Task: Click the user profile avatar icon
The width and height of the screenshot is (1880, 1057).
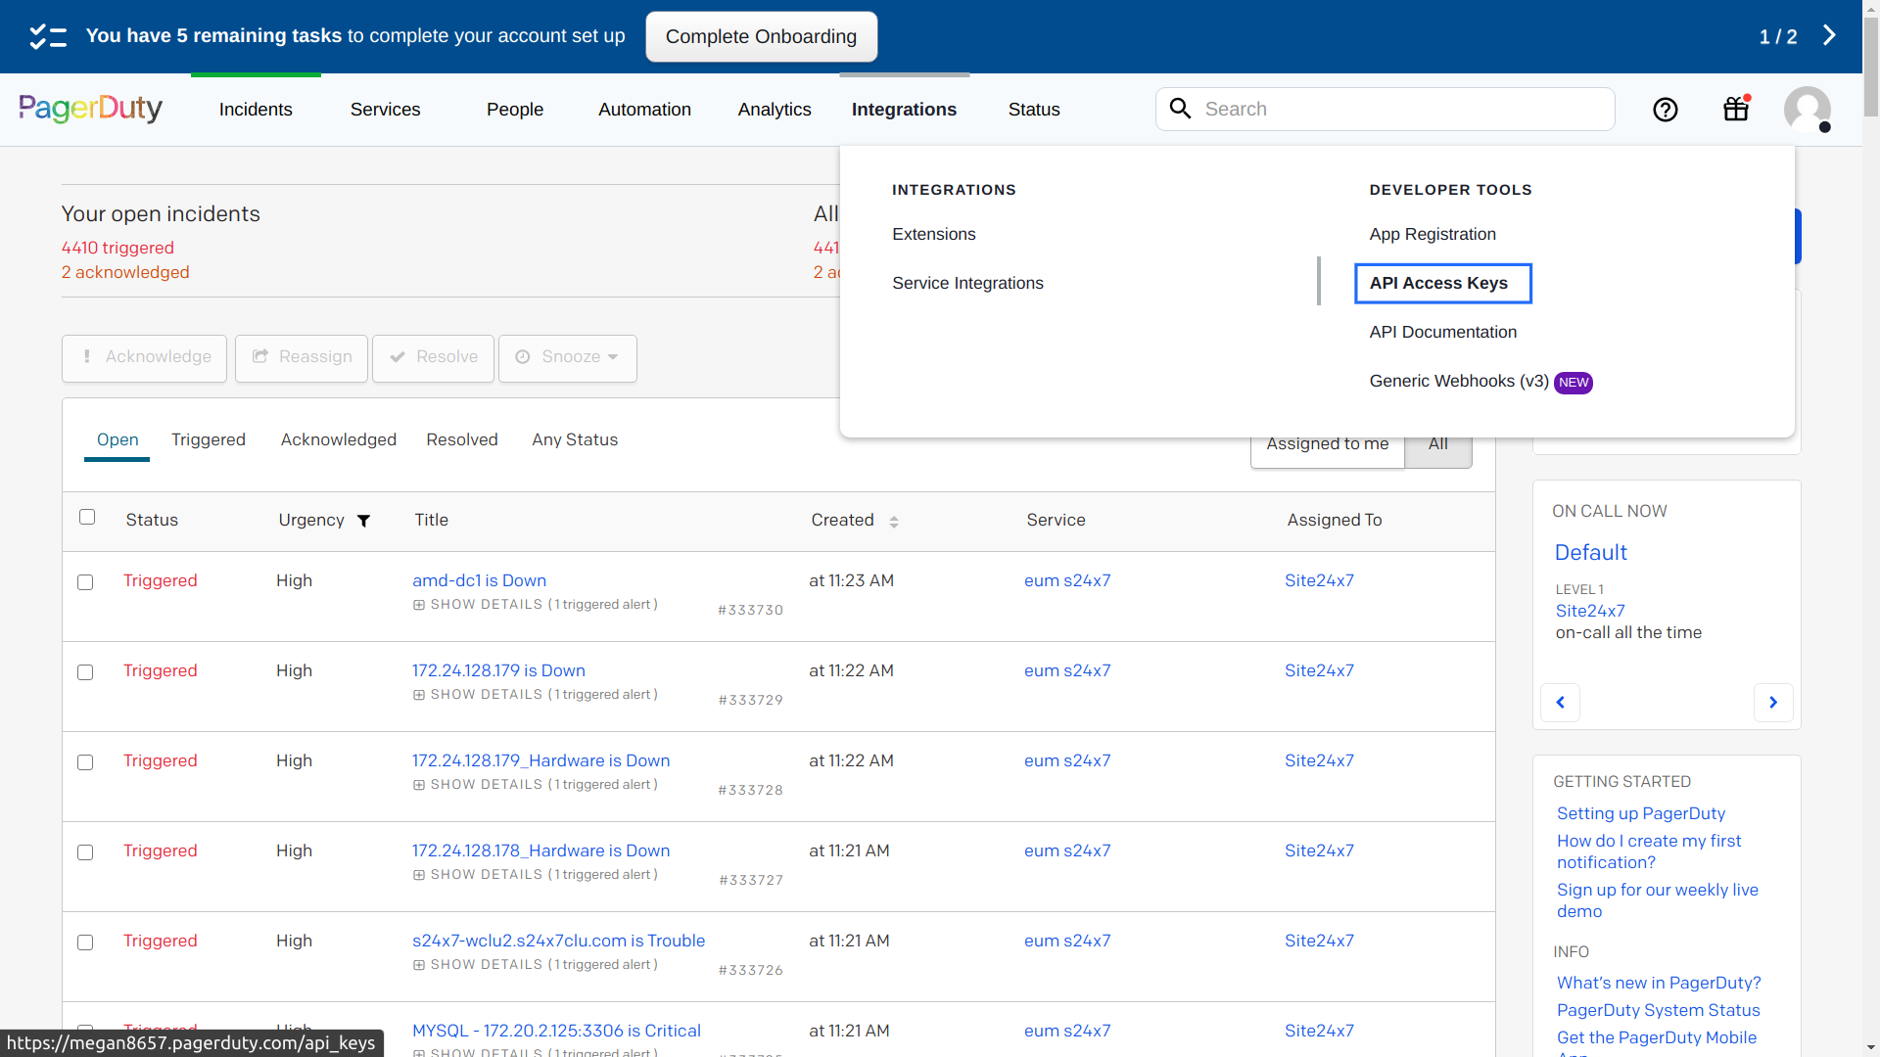Action: pos(1807,109)
